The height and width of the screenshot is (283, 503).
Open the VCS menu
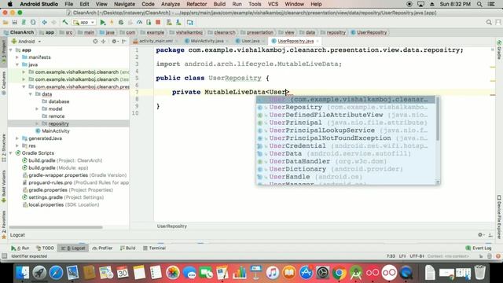pyautogui.click(x=273, y=4)
